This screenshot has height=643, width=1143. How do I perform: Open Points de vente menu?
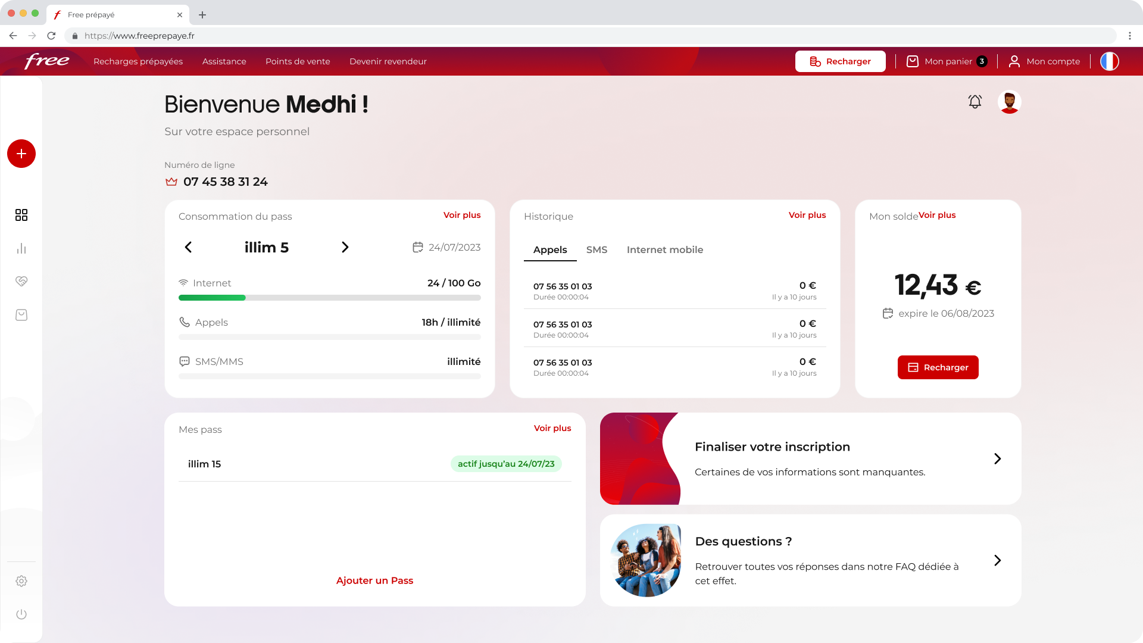298,61
